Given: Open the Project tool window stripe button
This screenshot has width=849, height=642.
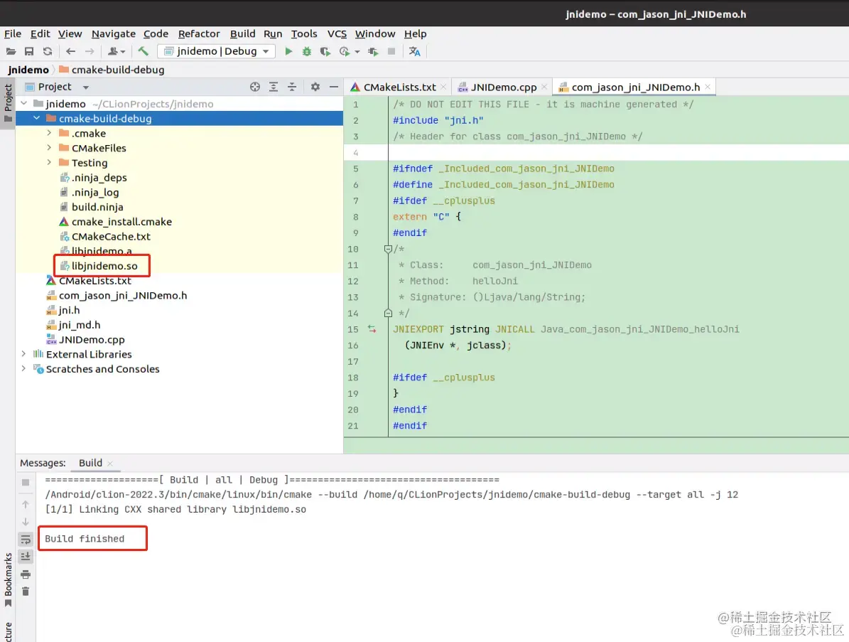Looking at the screenshot, I should pos(8,105).
